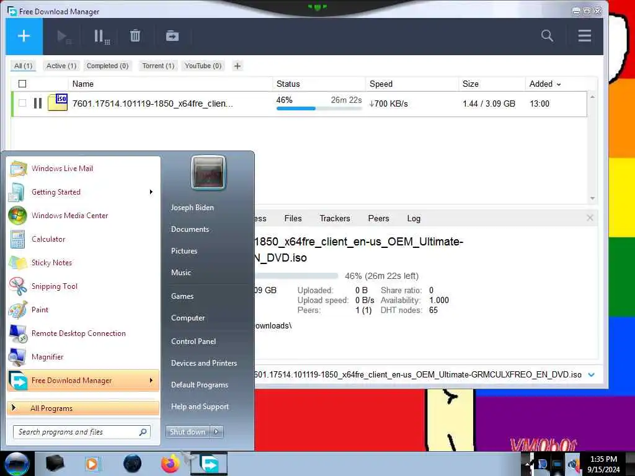Image resolution: width=635 pixels, height=476 pixels.
Task: Expand the bottom status bar chevron
Action: click(591, 375)
